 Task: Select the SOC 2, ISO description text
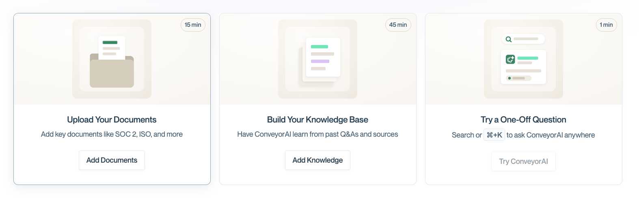coord(112,134)
